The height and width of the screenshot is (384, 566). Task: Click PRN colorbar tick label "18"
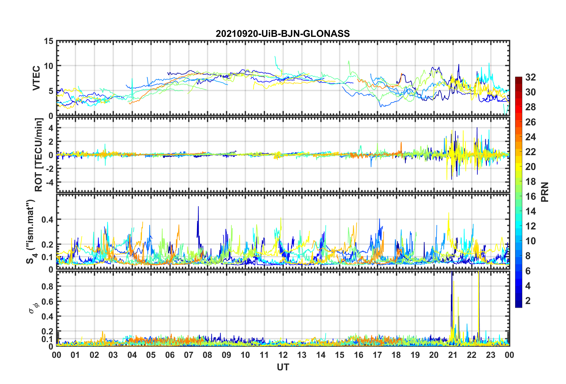[x=531, y=181]
